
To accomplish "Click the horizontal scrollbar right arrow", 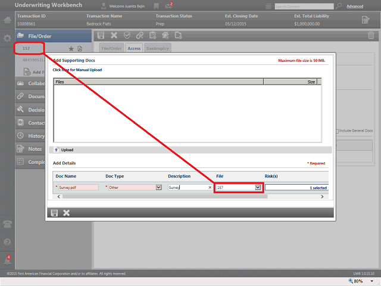I will tap(322, 197).
